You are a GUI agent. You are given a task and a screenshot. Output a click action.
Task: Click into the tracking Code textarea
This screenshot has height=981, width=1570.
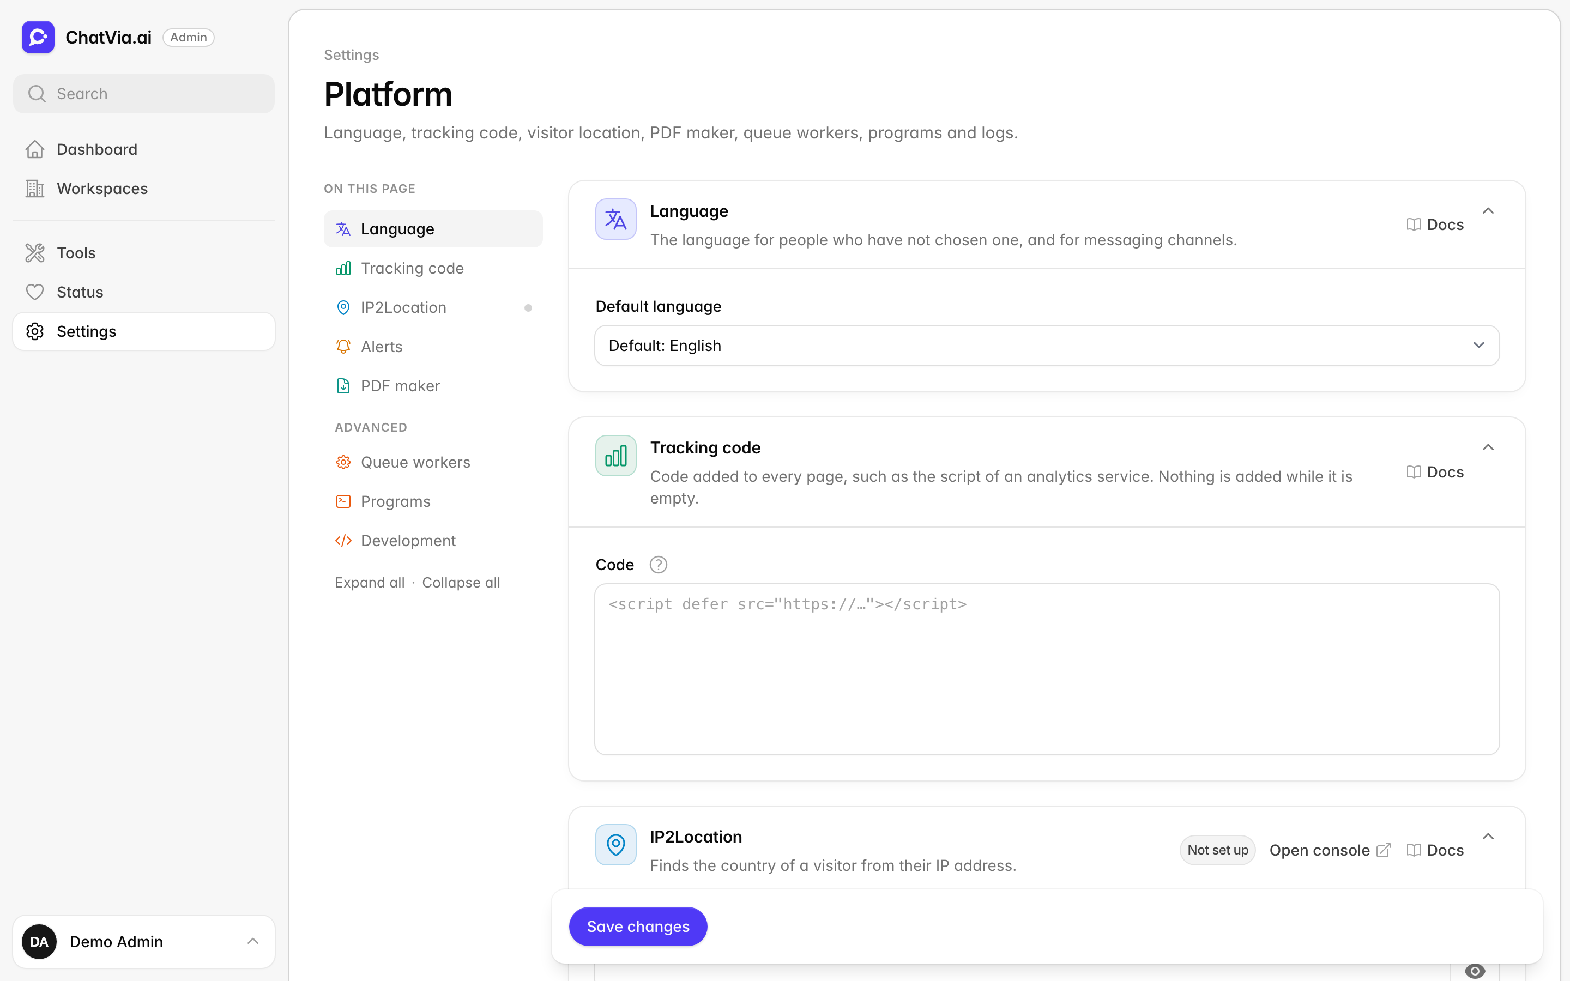1047,669
